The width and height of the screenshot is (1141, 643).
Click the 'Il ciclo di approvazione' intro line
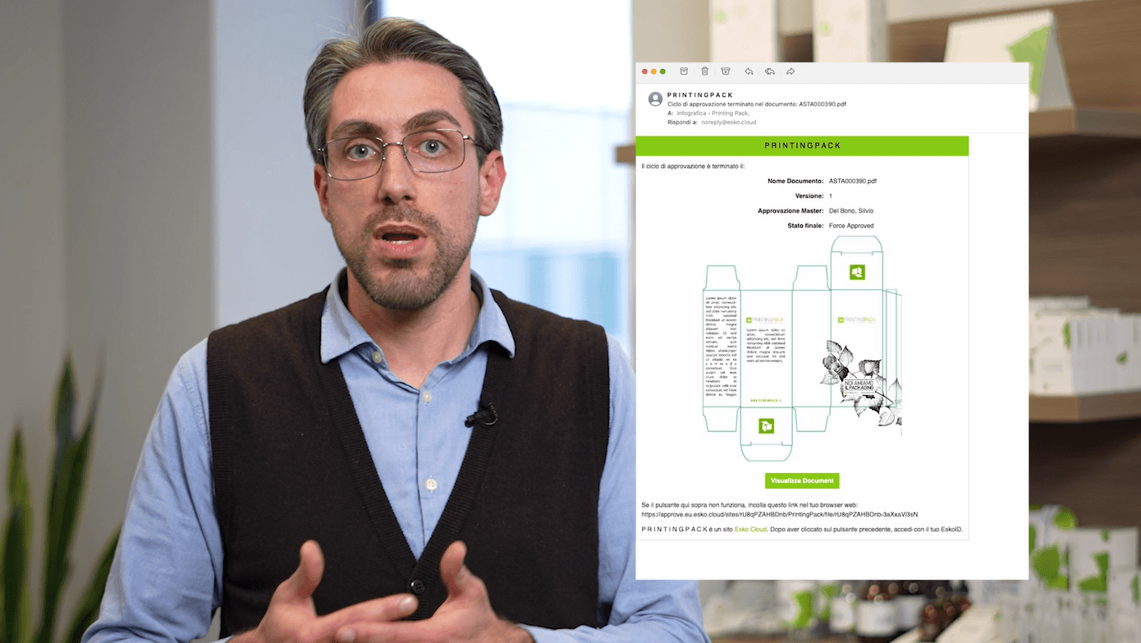tap(693, 166)
